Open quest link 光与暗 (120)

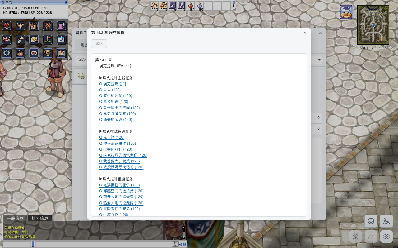pyautogui.click(x=112, y=137)
